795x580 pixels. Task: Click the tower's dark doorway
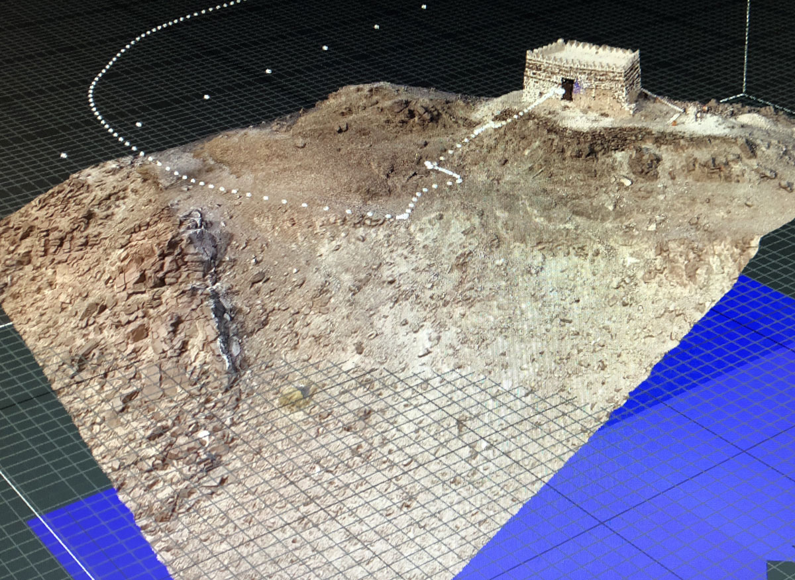[567, 89]
